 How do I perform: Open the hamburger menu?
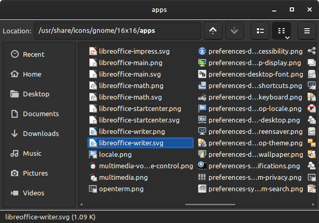(x=307, y=31)
